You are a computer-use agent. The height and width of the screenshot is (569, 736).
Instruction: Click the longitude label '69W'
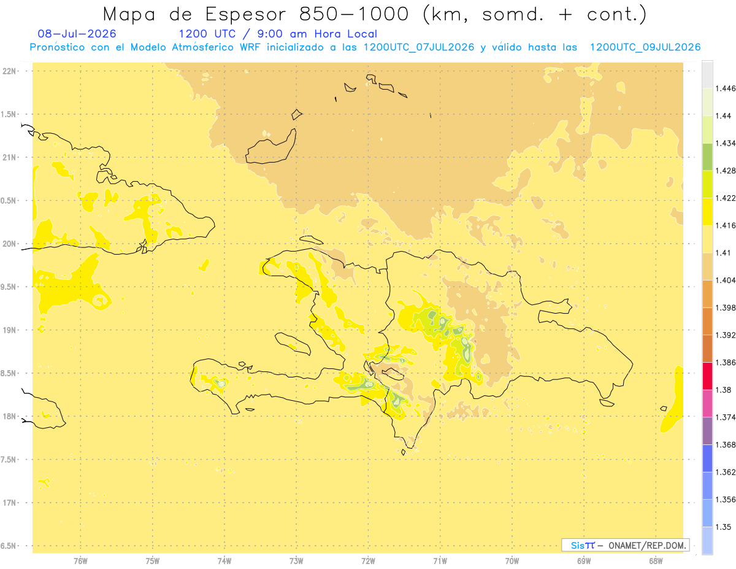584,560
